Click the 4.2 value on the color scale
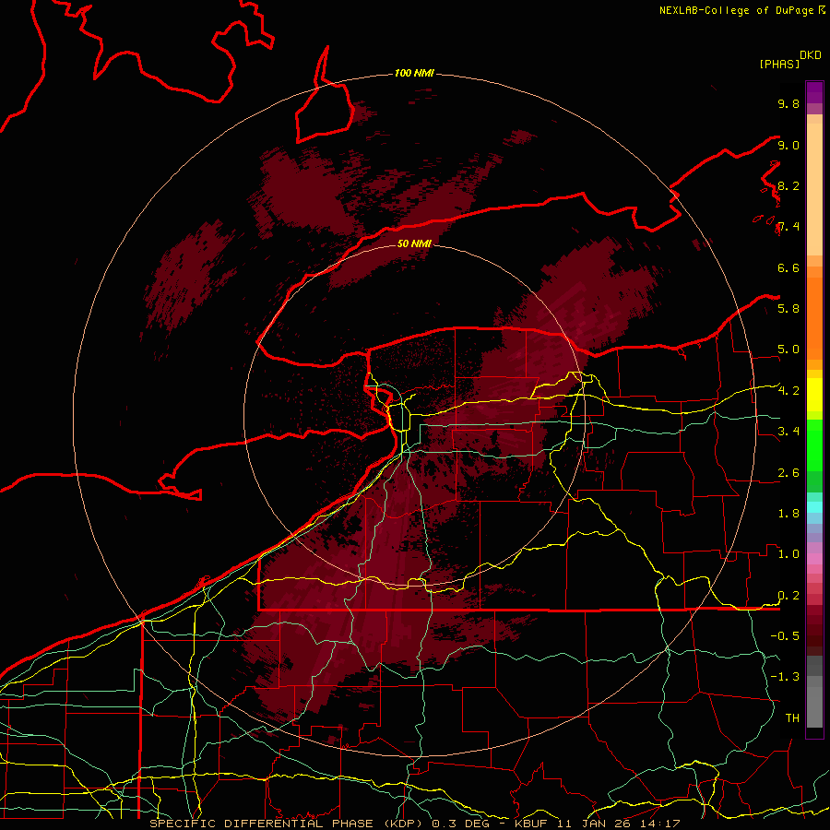This screenshot has height=830, width=830. (x=788, y=391)
